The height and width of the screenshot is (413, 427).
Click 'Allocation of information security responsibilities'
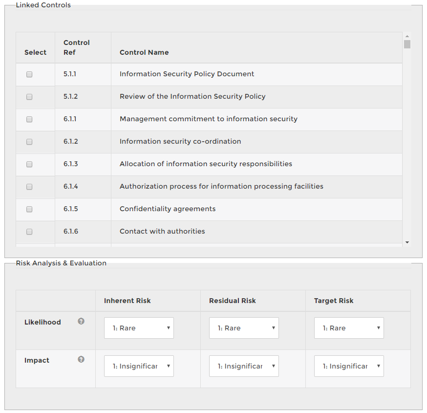click(x=206, y=164)
